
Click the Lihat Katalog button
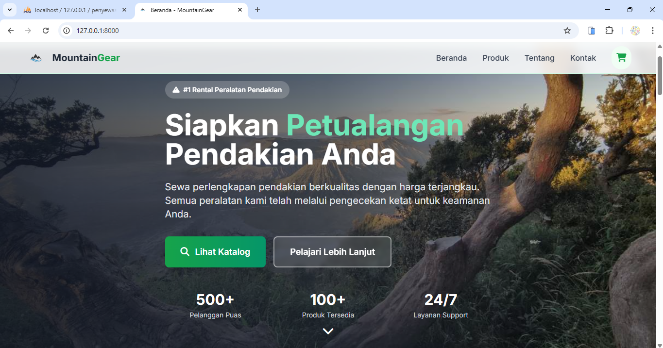click(215, 251)
